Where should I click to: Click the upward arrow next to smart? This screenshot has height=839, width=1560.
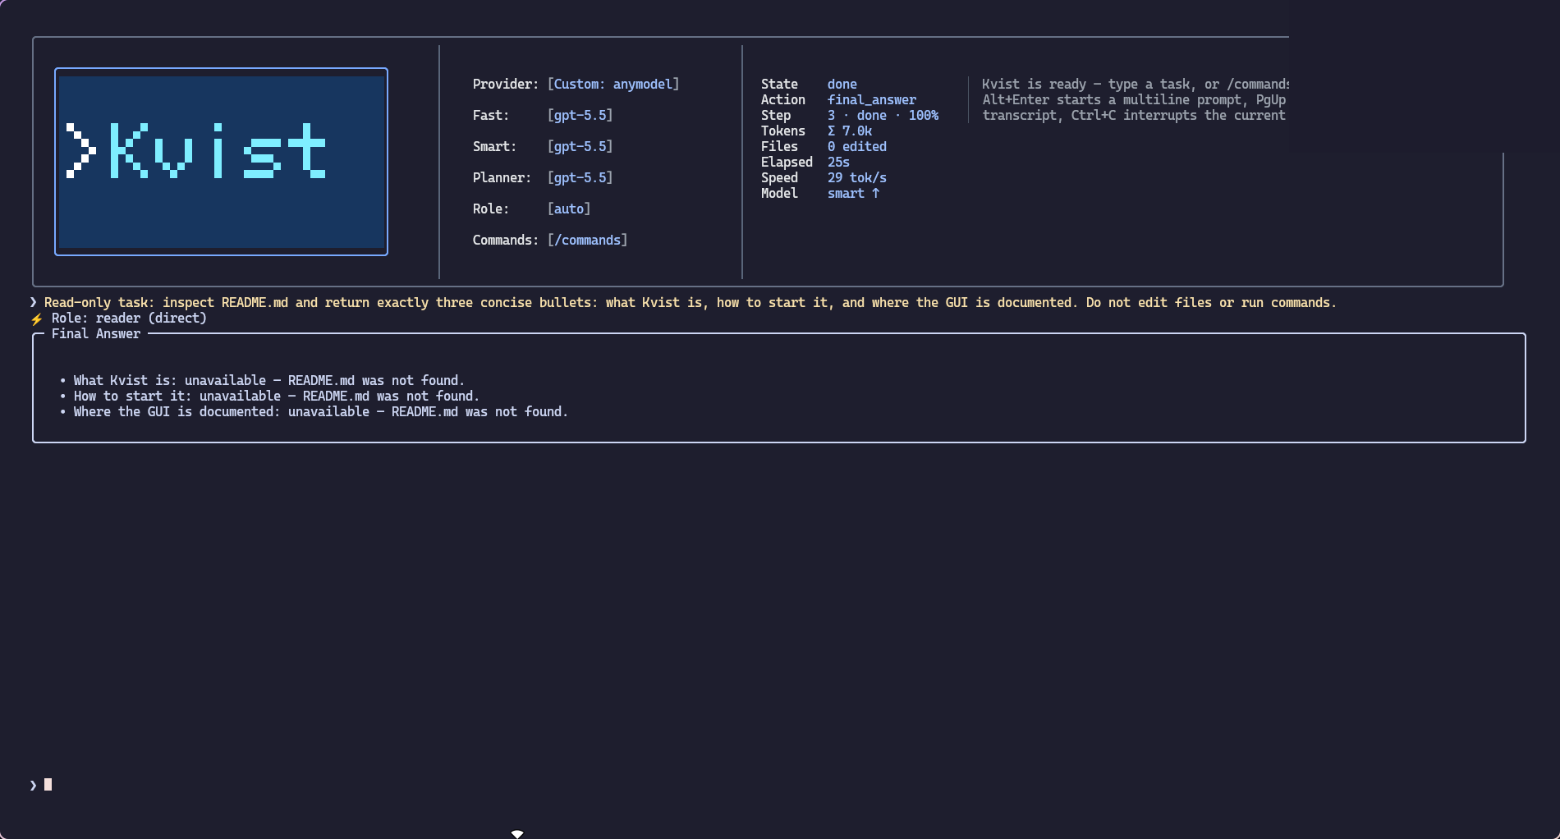click(875, 193)
